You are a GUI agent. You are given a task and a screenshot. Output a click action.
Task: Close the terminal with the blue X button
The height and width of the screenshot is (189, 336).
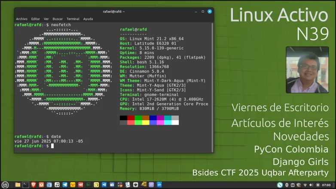[210, 11]
